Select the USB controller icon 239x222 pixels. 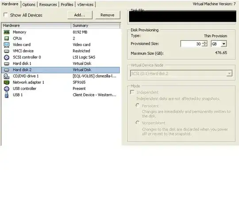[7, 89]
